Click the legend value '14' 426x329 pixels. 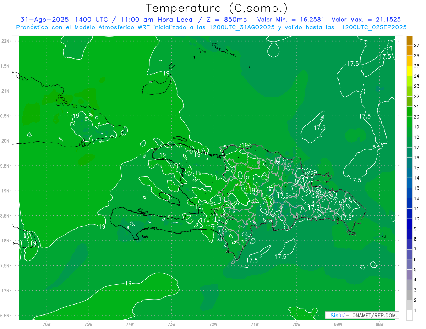pos(417,178)
